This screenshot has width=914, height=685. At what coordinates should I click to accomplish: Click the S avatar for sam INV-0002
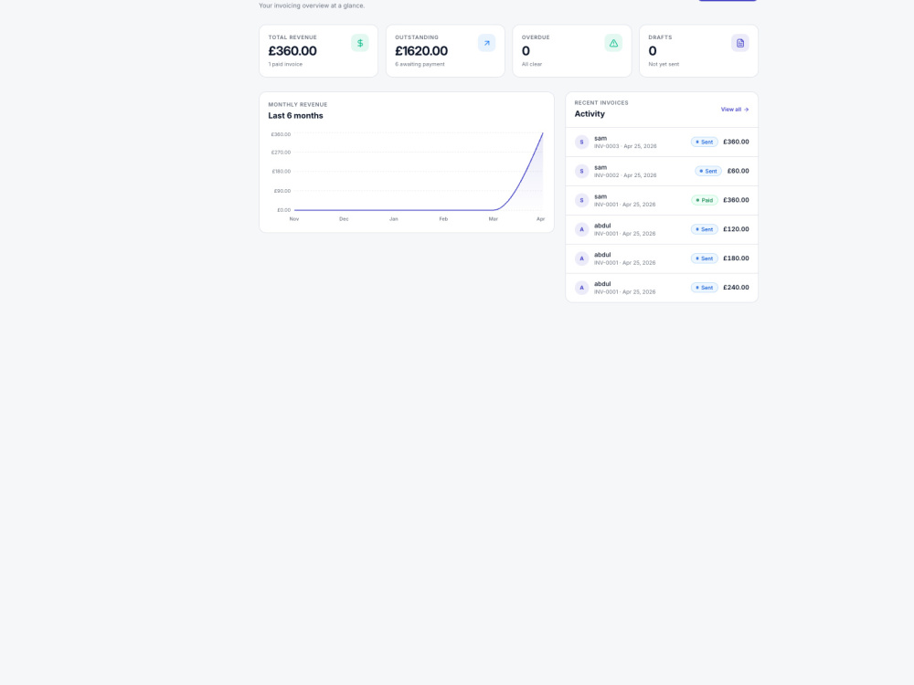pos(581,172)
